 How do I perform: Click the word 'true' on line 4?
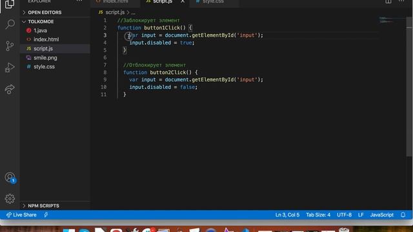click(x=186, y=43)
